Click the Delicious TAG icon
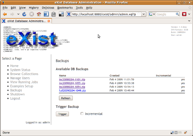 54,14
